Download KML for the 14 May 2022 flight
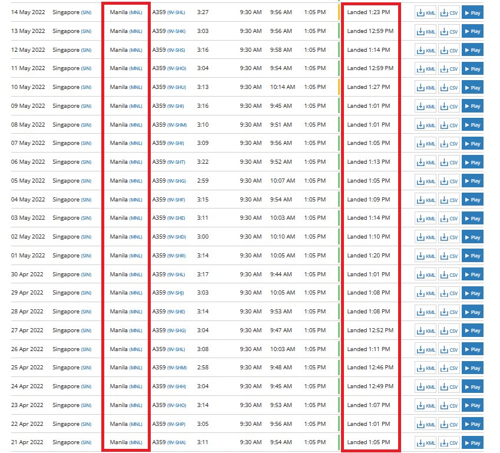 tap(425, 13)
